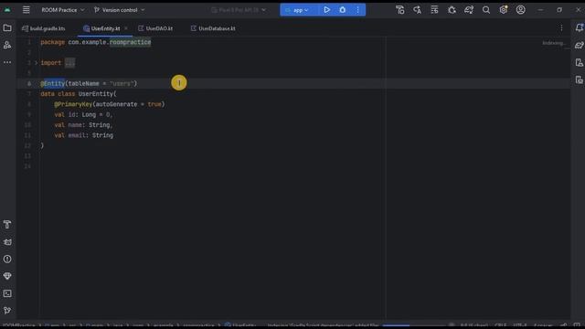The width and height of the screenshot is (585, 329).
Task: Open the main hamburger menu
Action: coord(27,10)
